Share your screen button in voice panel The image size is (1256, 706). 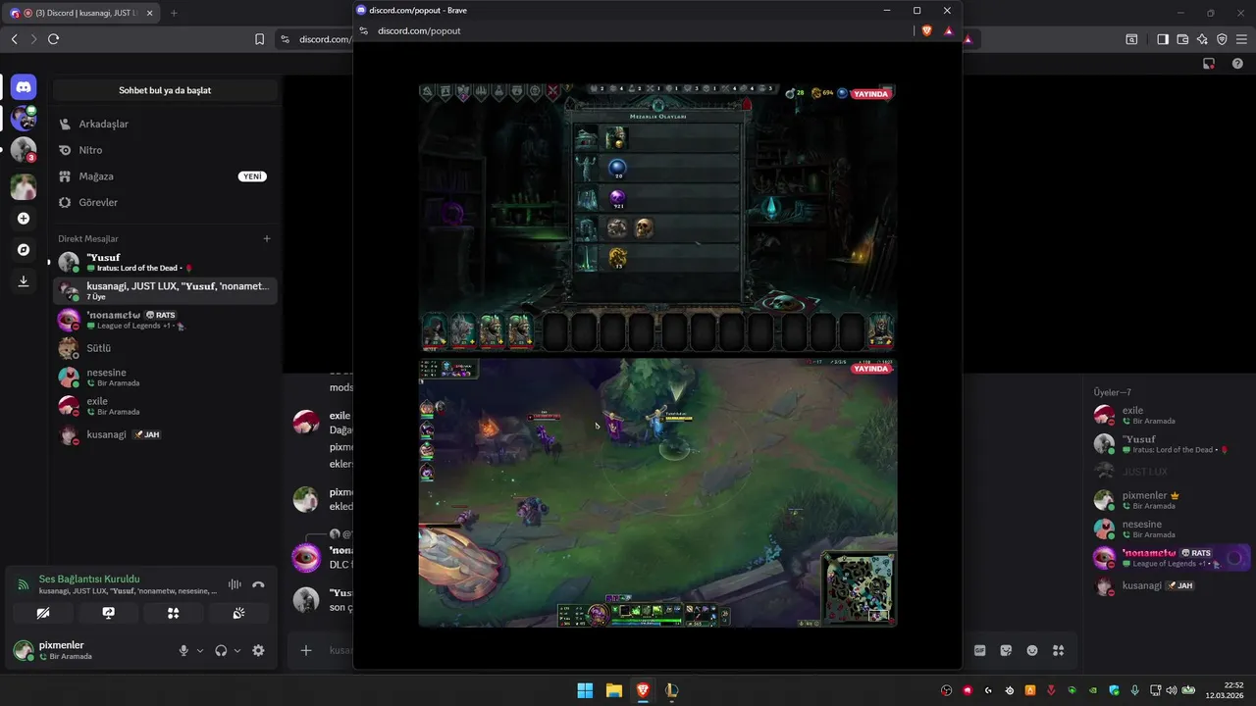(108, 613)
